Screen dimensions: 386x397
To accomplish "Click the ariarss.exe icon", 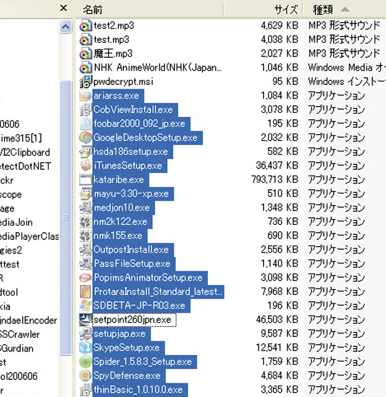I will point(85,96).
